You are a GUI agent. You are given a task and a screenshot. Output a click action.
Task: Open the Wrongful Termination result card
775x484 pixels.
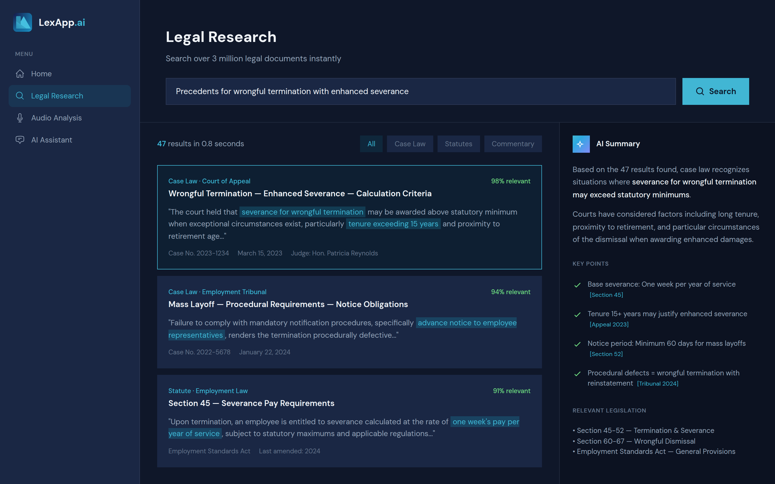point(349,217)
